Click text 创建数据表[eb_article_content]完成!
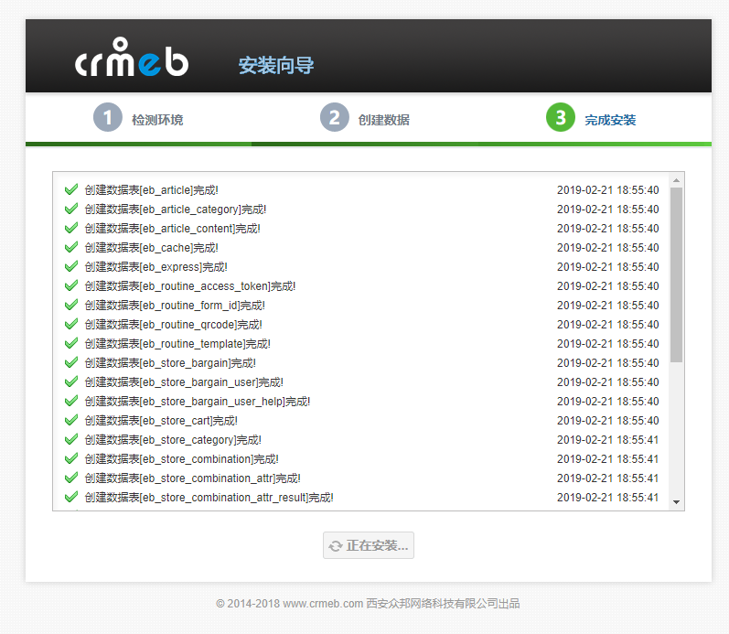Viewport: 729px width, 634px height. [x=173, y=229]
